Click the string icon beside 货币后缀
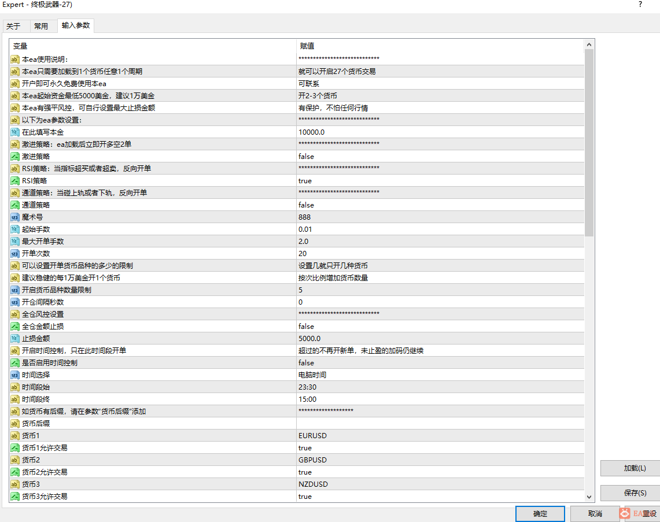The image size is (660, 522). (14, 424)
